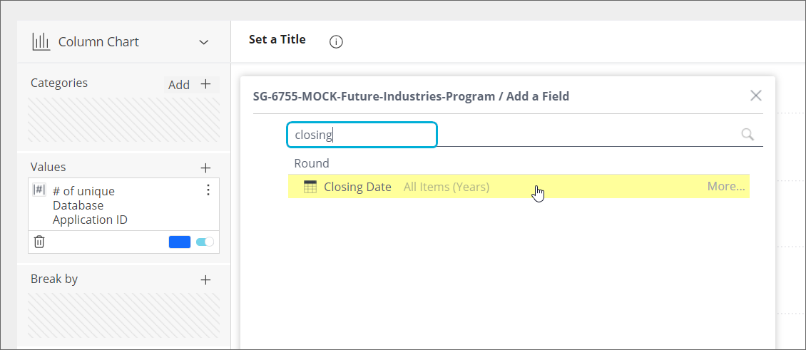Click the column chart type icon
This screenshot has height=350, width=806.
pyautogui.click(x=41, y=42)
